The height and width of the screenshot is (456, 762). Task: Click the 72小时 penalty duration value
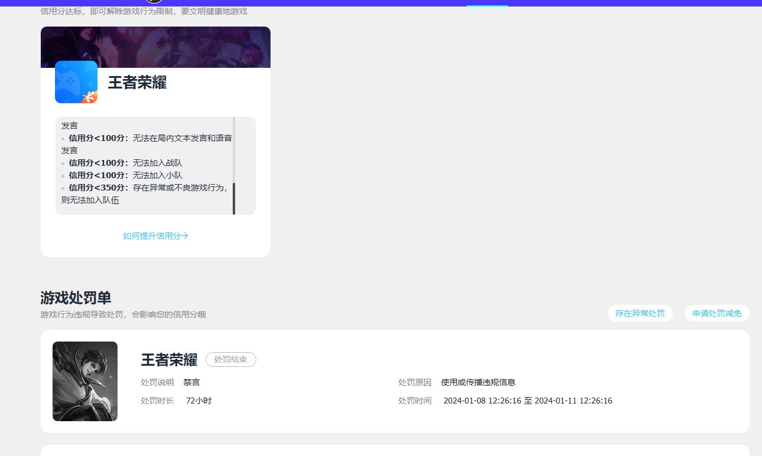(x=198, y=401)
